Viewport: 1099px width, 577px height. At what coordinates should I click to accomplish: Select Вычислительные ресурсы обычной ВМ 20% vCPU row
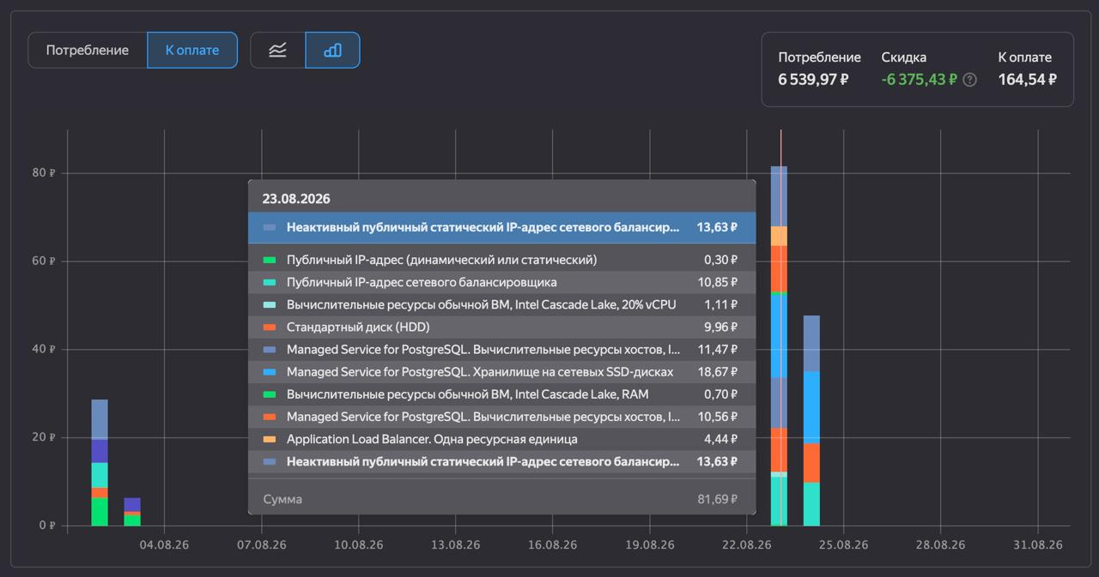click(502, 304)
